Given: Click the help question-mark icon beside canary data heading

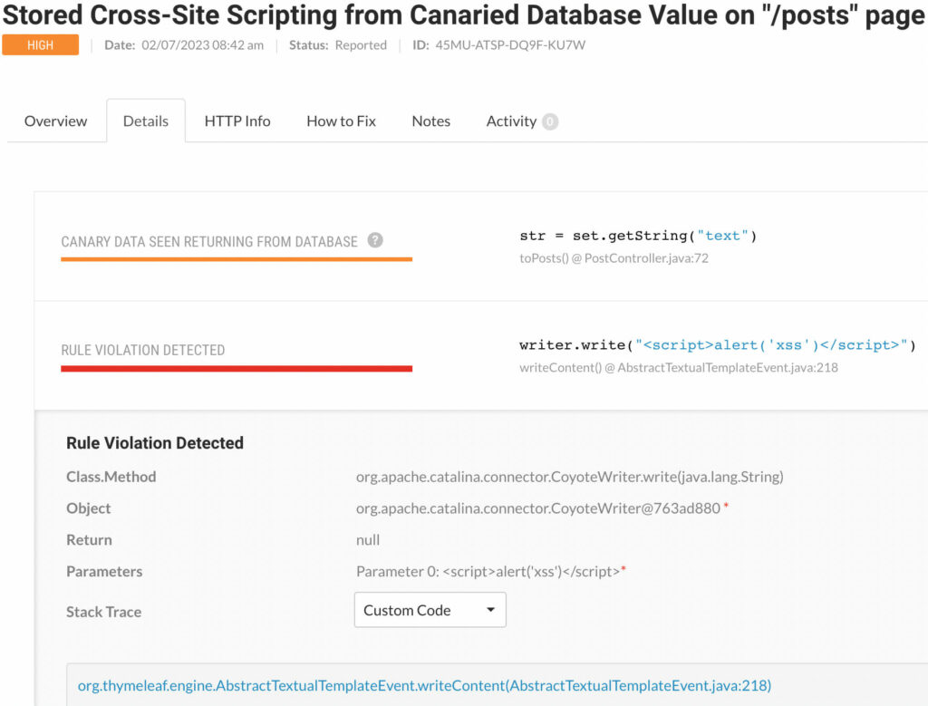Looking at the screenshot, I should click(x=375, y=240).
